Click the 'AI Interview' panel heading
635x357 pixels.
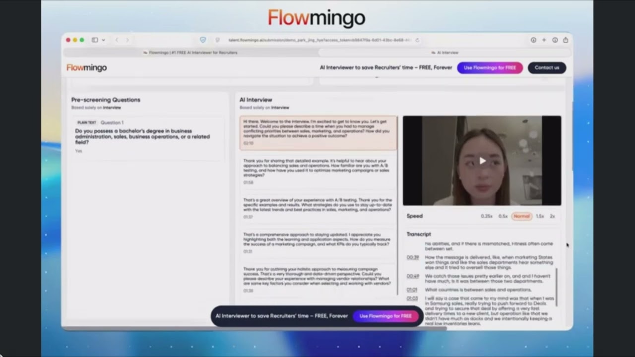click(256, 100)
